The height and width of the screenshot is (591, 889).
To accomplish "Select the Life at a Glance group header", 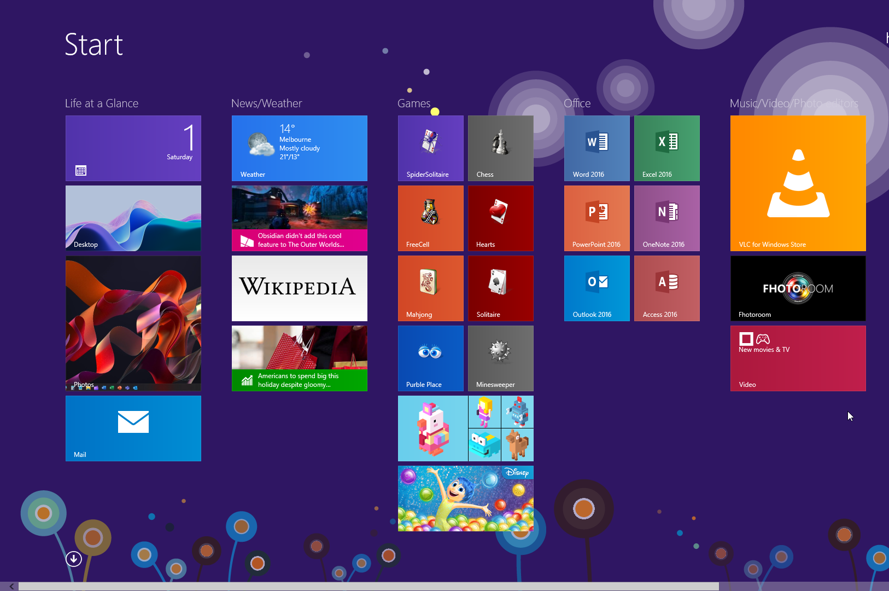I will (102, 103).
